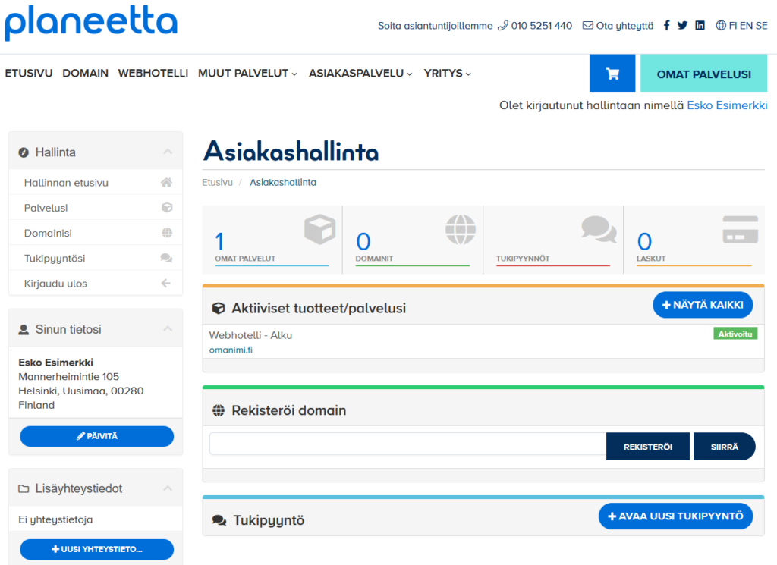Expand the Yritys dropdown menu
This screenshot has width=777, height=565.
click(x=447, y=74)
